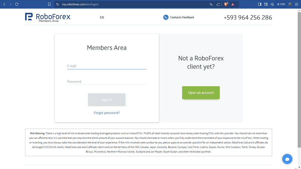Open Brave Rewards triangle icon
The width and height of the screenshot is (301, 169).
click(233, 4)
